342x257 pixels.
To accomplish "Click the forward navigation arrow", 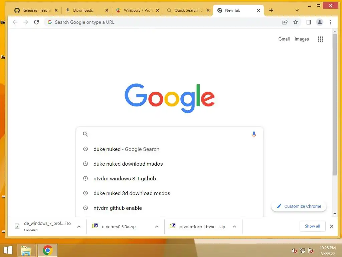I will (26, 22).
